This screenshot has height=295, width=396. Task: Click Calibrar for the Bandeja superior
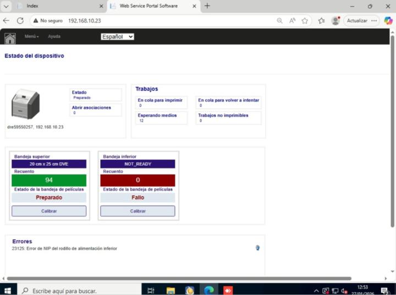(x=49, y=211)
